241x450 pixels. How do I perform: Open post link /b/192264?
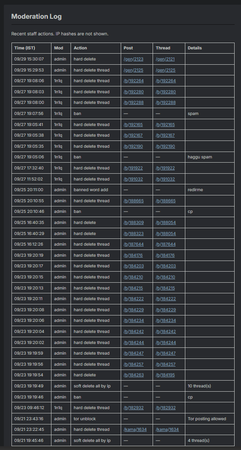(x=133, y=81)
